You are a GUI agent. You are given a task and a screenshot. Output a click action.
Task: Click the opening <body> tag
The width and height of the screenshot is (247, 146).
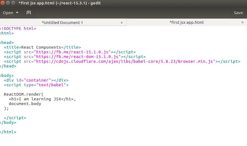point(7,75)
